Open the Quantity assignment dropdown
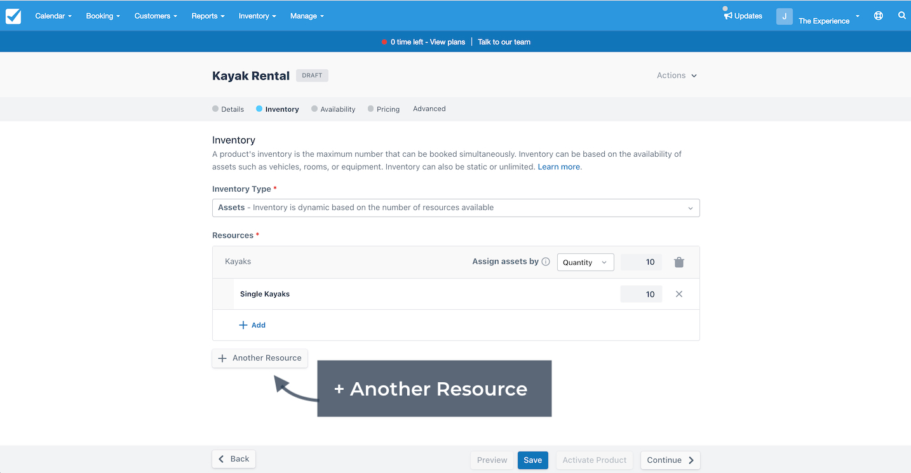 coord(585,262)
